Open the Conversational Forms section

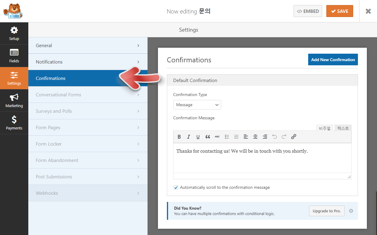click(88, 95)
